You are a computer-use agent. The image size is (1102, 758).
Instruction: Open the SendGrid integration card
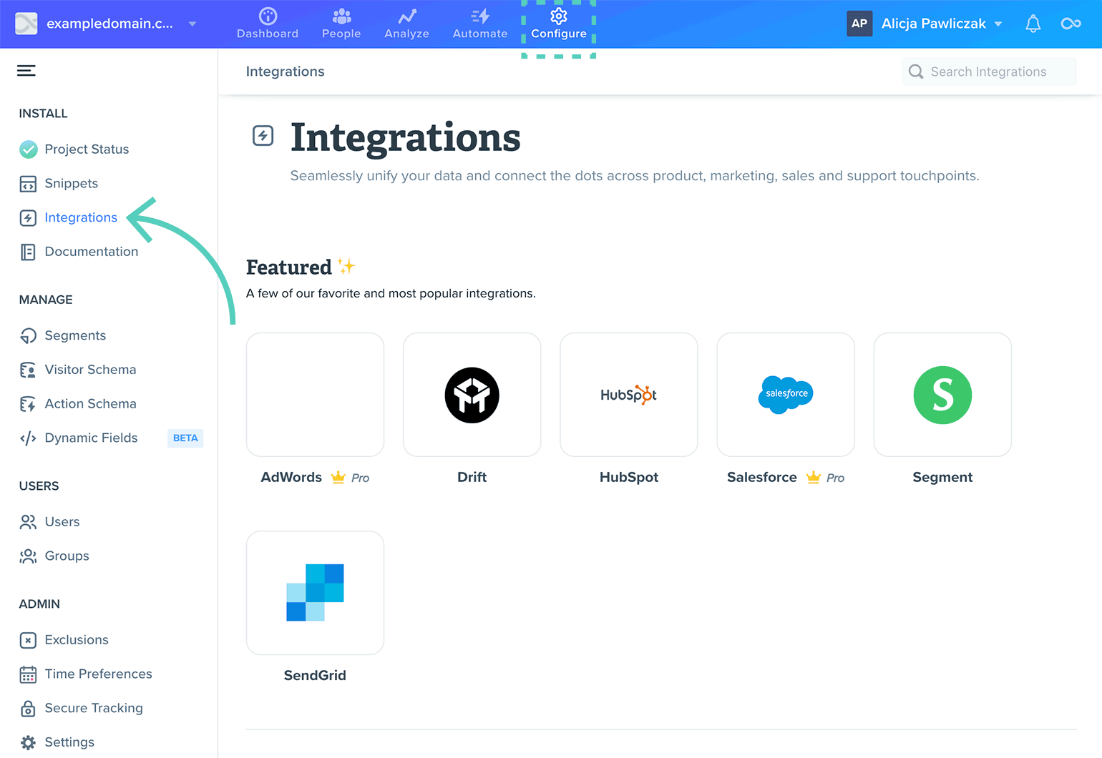(315, 593)
